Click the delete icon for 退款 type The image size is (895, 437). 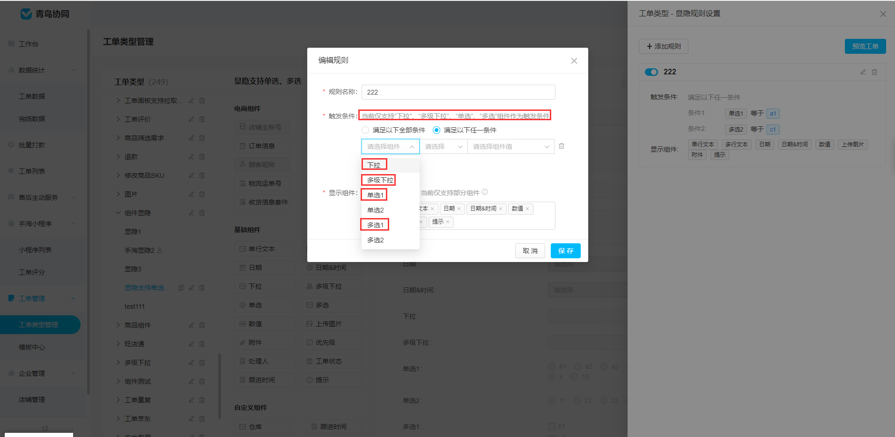(x=202, y=157)
